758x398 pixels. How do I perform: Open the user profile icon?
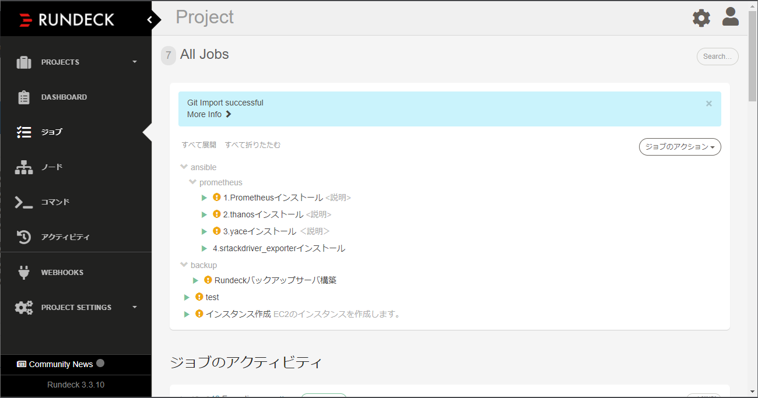tap(731, 17)
